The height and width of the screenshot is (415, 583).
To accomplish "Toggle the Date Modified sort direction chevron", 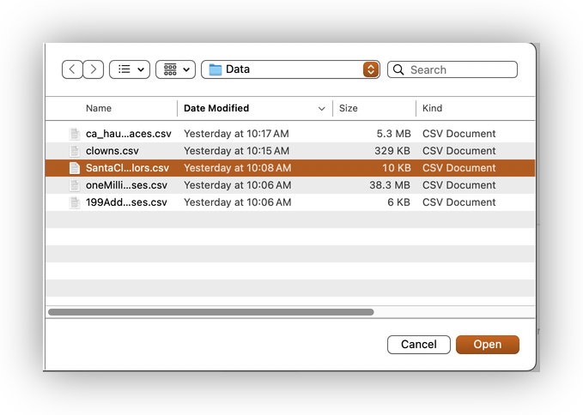I will [322, 109].
